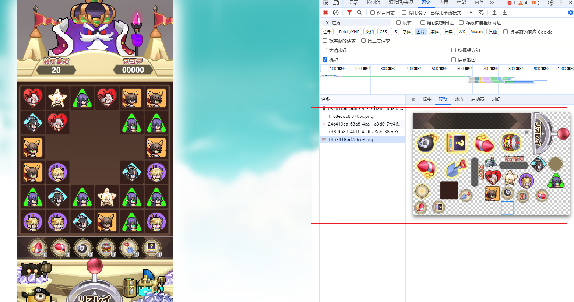
Task: Click the sprite sheet preview image
Action: (491, 164)
